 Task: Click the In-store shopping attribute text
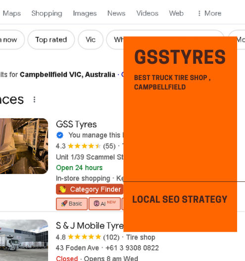point(83,178)
